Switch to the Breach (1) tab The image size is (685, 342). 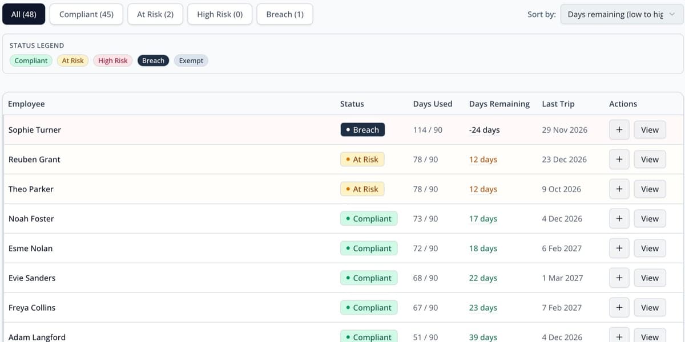[285, 14]
